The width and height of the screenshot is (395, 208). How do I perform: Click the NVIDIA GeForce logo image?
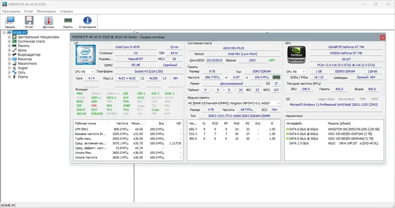coord(297,55)
